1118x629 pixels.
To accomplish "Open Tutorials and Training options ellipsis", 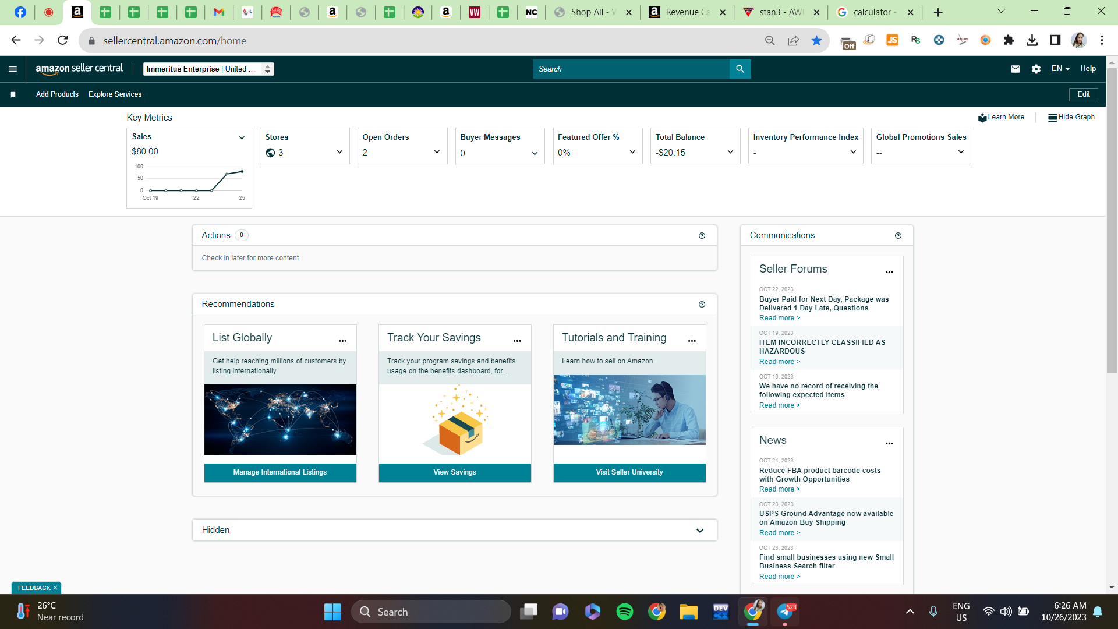I will point(692,341).
